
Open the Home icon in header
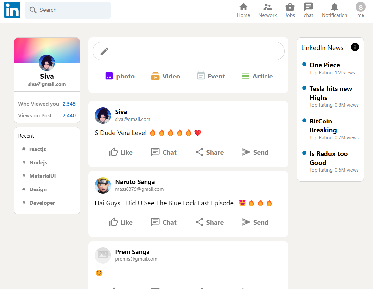[243, 7]
